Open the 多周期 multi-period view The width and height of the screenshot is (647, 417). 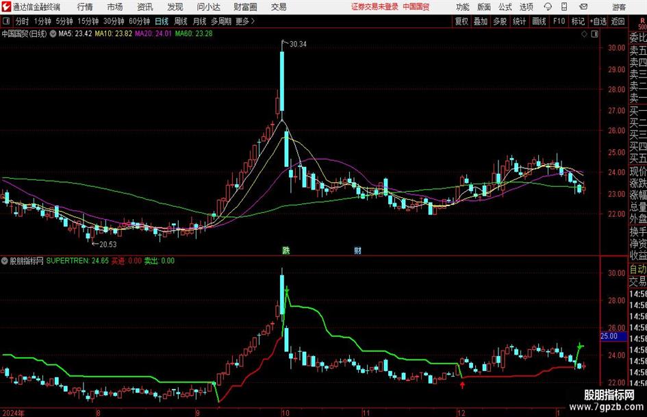[x=221, y=21]
